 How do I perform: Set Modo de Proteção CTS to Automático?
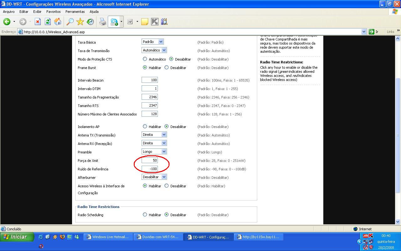coord(145,59)
